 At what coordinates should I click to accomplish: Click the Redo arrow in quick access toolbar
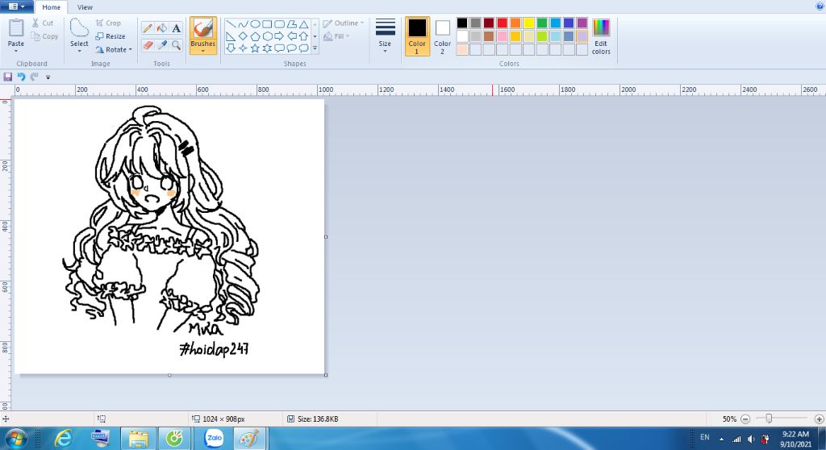click(x=34, y=77)
